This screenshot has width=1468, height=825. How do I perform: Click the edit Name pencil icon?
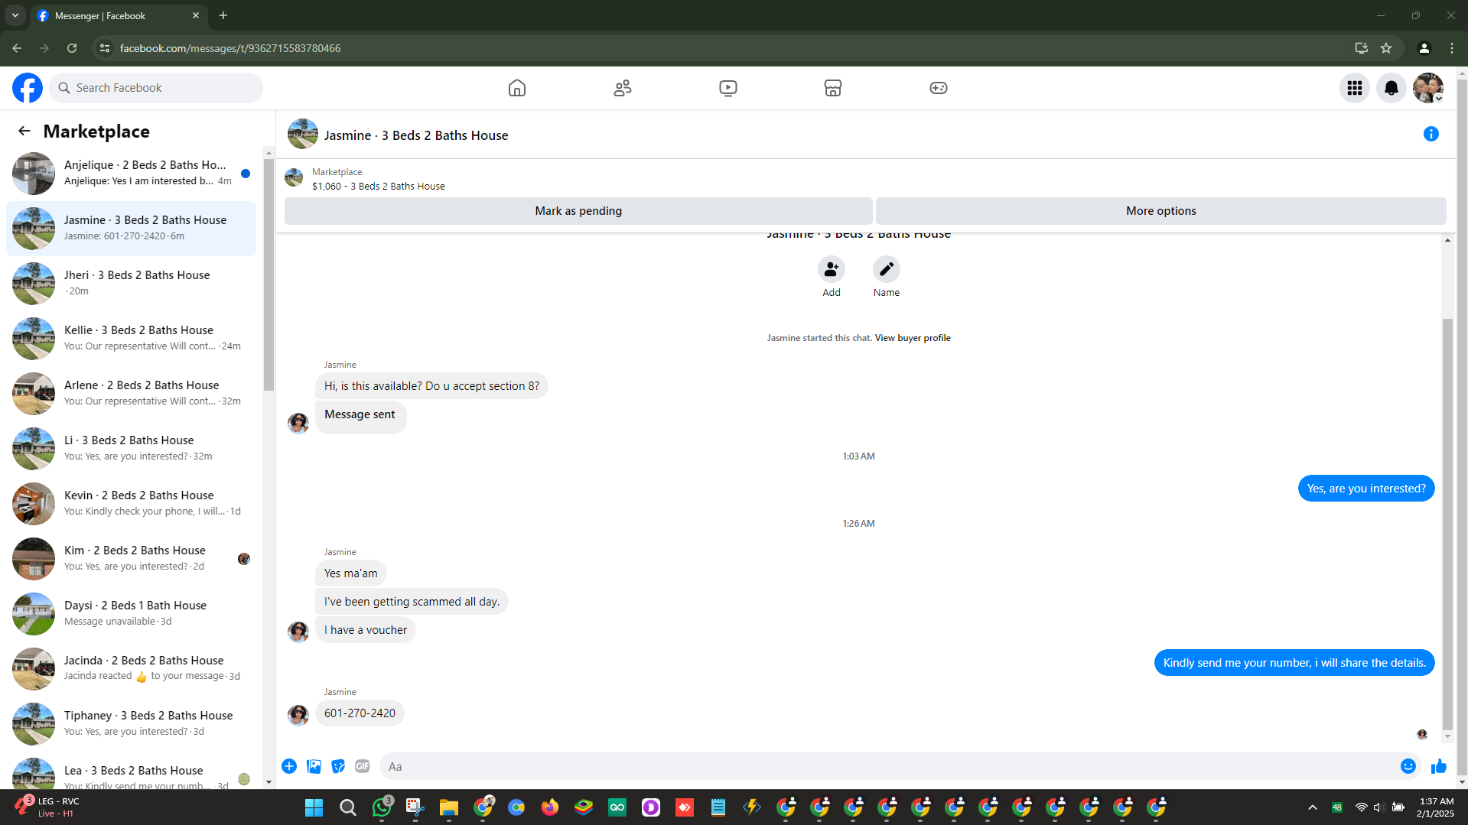[x=887, y=269]
